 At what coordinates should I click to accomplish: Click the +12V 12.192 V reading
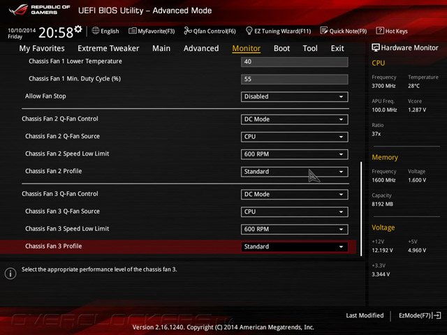click(x=382, y=250)
